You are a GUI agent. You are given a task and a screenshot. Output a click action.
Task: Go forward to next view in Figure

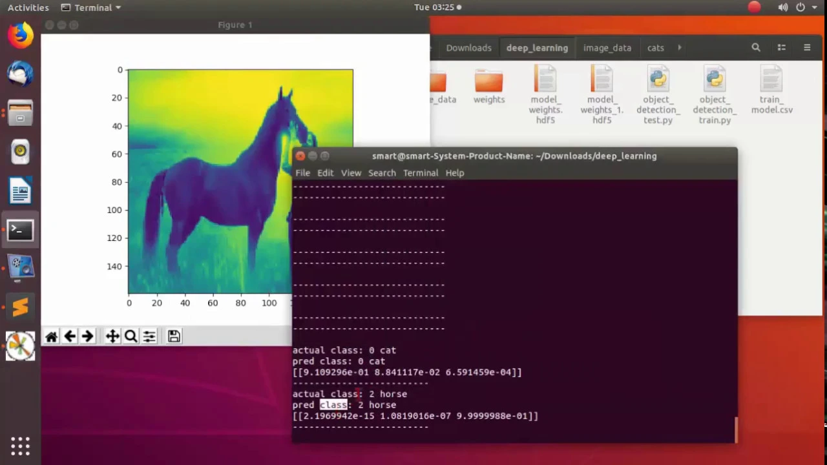tap(87, 336)
